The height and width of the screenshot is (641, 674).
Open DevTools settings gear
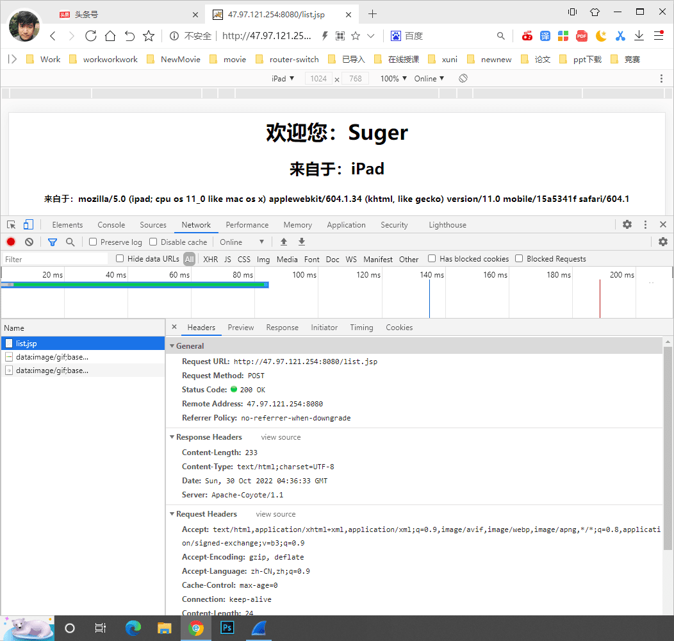click(627, 224)
